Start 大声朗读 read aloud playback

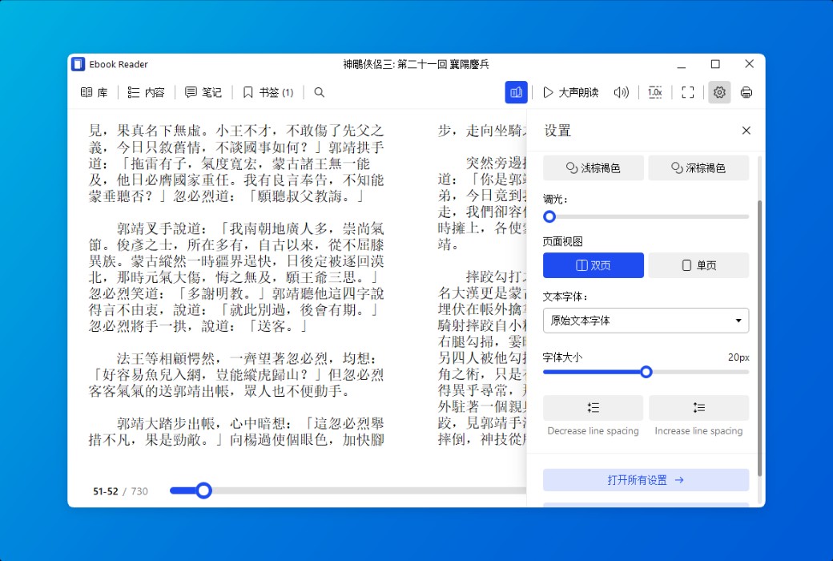point(565,92)
